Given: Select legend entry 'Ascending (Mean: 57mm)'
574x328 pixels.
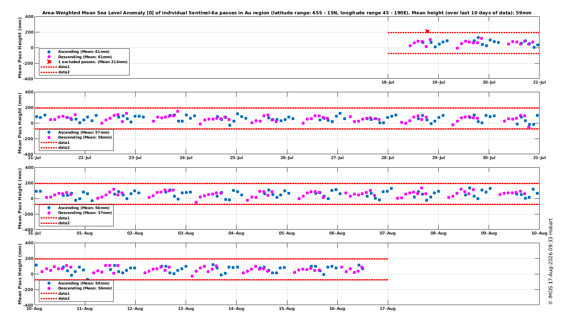Looking at the screenshot, I should [x=84, y=132].
